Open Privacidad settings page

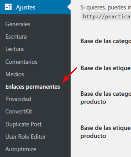18,99
